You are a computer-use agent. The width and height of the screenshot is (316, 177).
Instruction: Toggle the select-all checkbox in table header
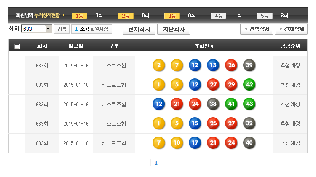(x=17, y=46)
